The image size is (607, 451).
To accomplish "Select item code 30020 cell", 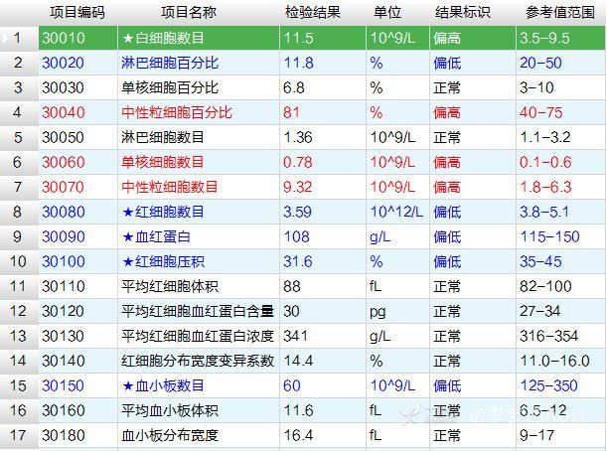I will pos(64,63).
